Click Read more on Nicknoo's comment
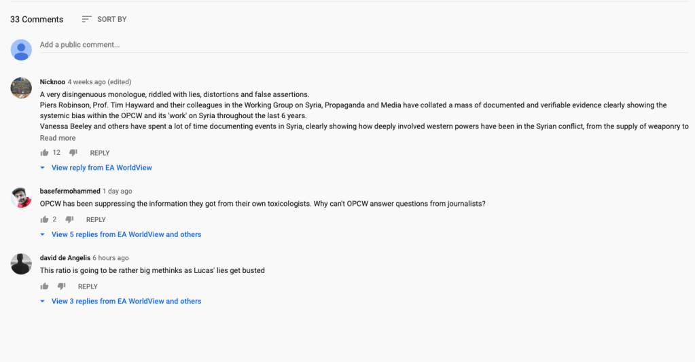 coord(58,138)
